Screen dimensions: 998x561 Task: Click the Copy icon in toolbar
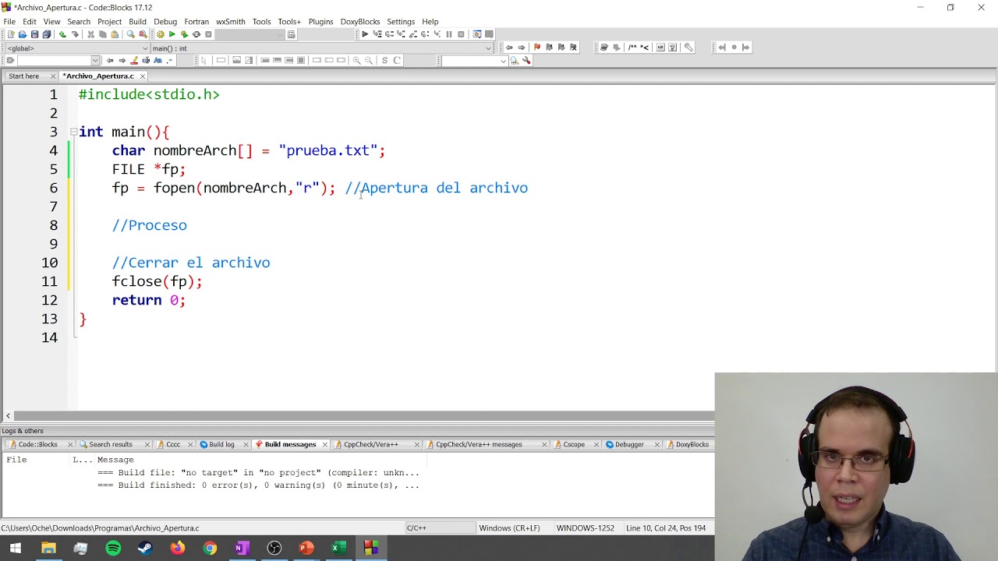pyautogui.click(x=103, y=34)
